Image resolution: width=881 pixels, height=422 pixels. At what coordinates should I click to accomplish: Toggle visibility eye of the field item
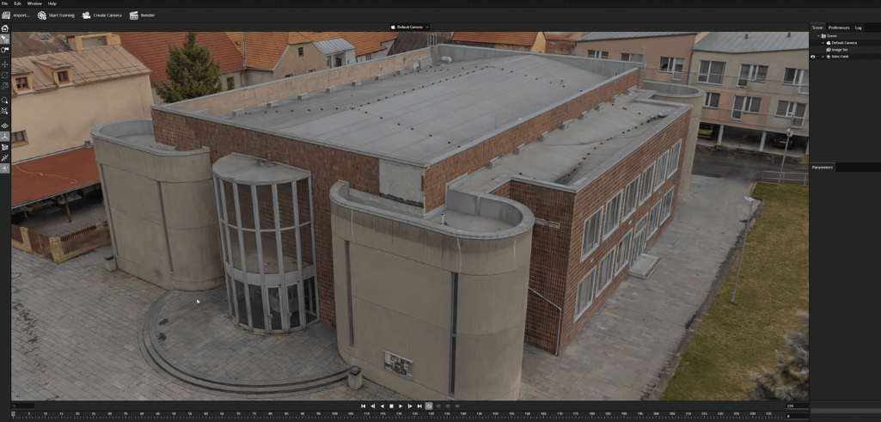coord(813,57)
